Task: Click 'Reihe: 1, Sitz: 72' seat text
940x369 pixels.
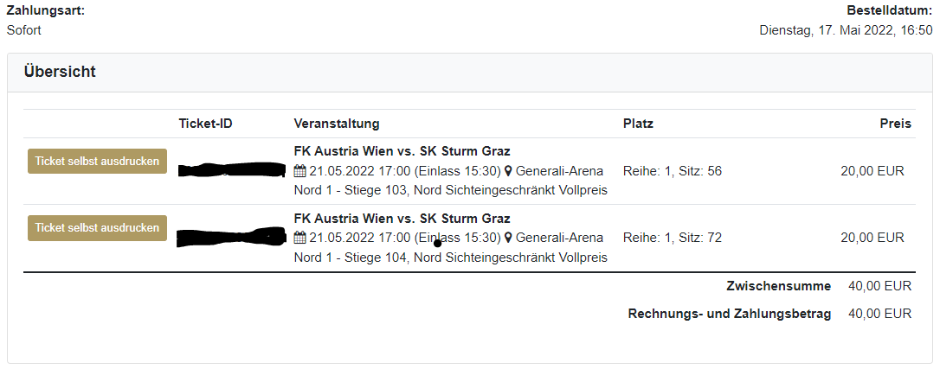Action: 673,238
